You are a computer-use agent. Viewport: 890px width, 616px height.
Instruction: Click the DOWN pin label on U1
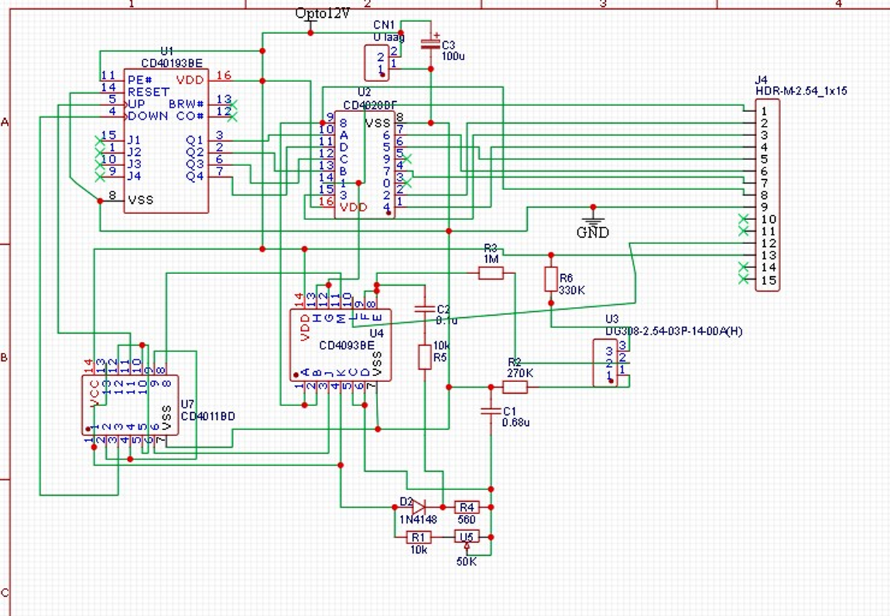[148, 116]
